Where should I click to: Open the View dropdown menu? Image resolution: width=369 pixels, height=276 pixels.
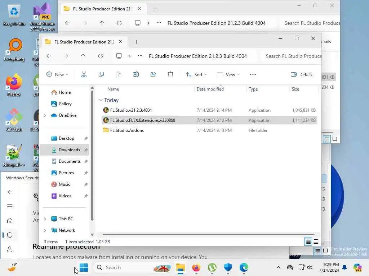tap(228, 75)
